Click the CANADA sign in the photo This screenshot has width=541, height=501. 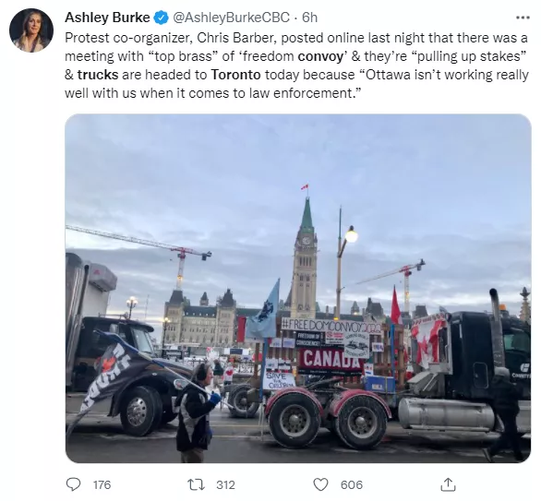tap(331, 360)
